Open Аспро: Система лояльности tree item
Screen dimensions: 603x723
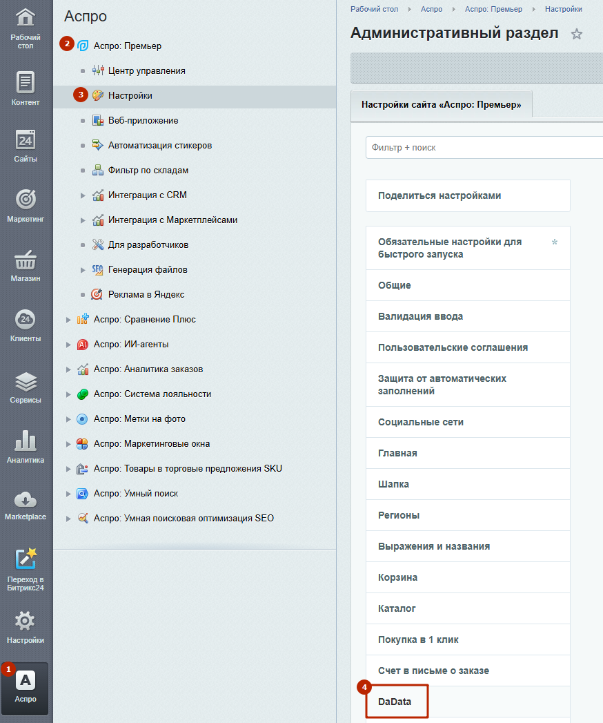pyautogui.click(x=152, y=394)
